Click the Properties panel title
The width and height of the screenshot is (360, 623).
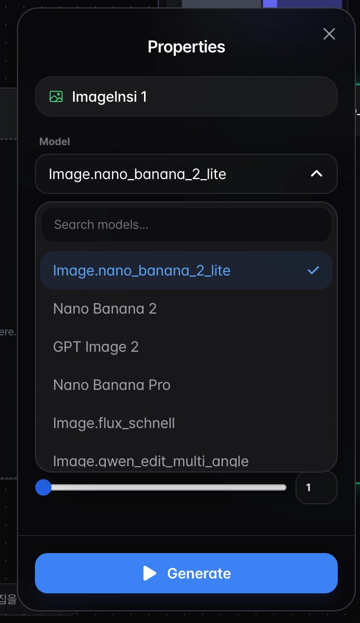pyautogui.click(x=186, y=47)
